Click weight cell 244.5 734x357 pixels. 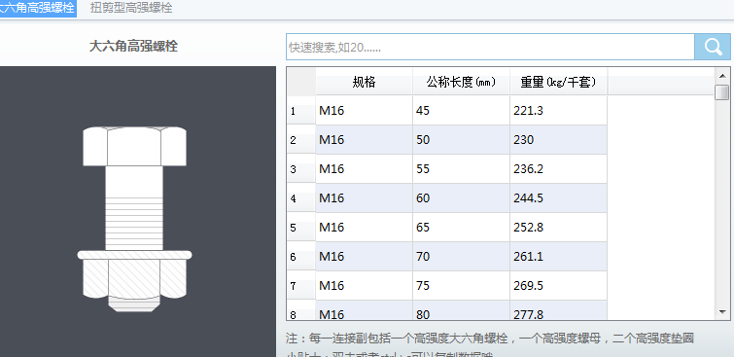(x=558, y=198)
